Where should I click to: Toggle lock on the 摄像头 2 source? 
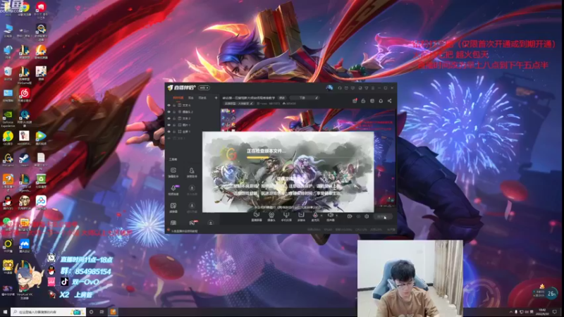(x=174, y=112)
